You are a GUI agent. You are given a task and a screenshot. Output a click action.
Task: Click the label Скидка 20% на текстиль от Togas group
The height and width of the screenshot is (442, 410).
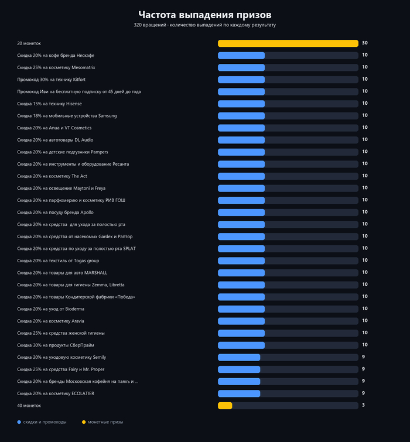pos(58,261)
